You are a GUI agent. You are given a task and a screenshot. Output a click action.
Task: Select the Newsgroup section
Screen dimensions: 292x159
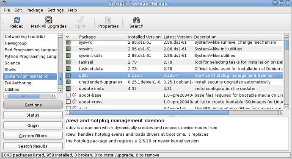click(x=30, y=43)
